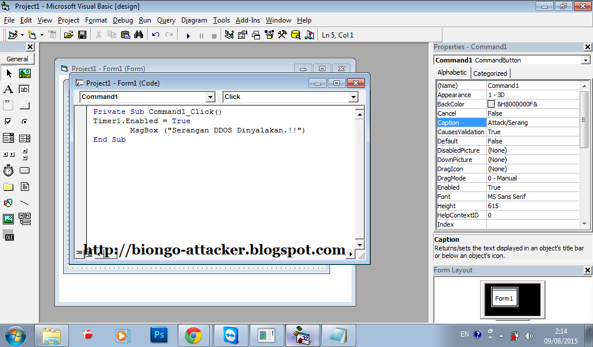Click the Toolbox hammer-and-wrench toolbar icon
This screenshot has width=593, height=347.
click(283, 35)
